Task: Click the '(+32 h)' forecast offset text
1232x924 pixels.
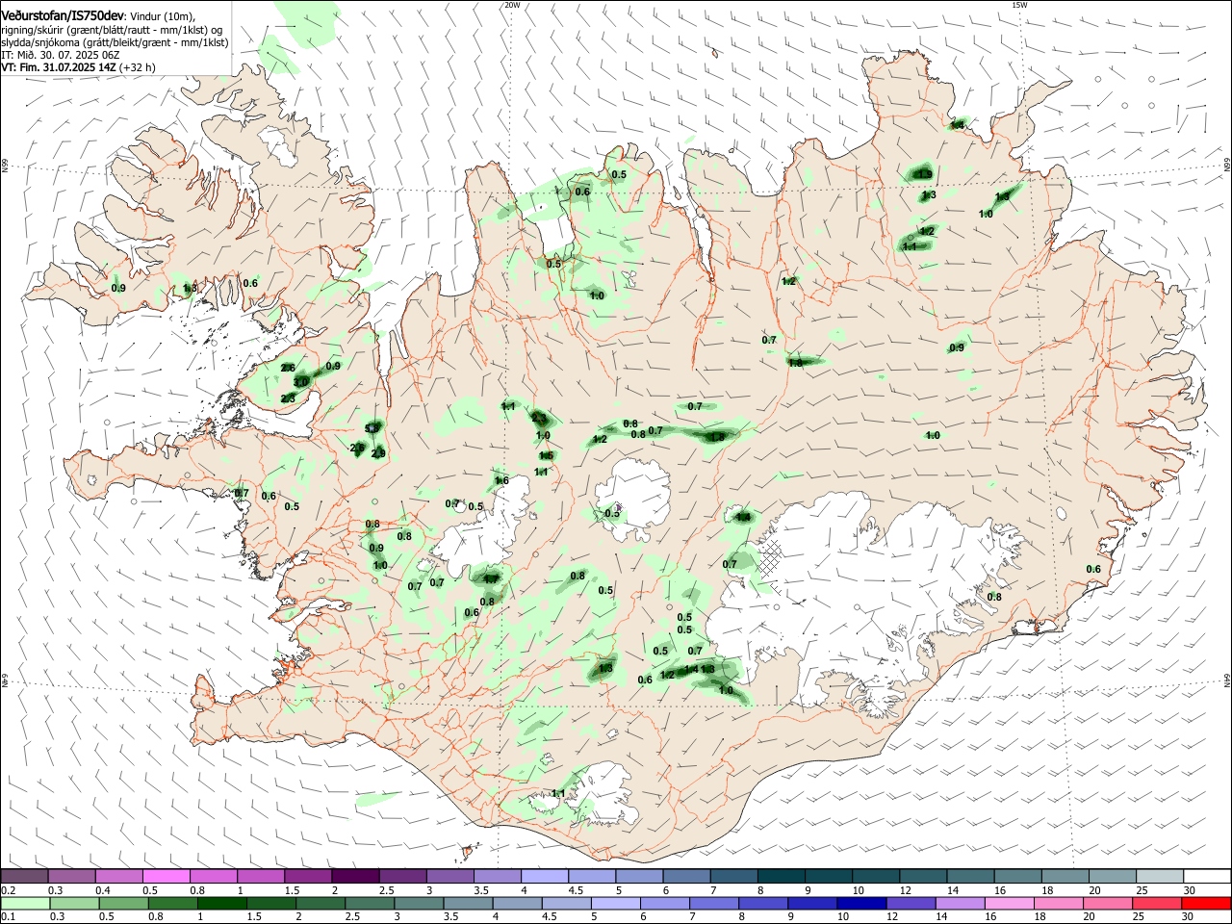Action: [x=138, y=67]
